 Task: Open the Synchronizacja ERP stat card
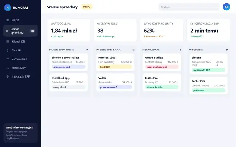point(208,30)
